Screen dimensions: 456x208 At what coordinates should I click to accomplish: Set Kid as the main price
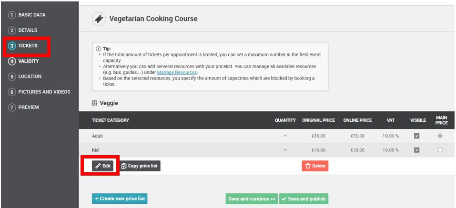(x=440, y=150)
